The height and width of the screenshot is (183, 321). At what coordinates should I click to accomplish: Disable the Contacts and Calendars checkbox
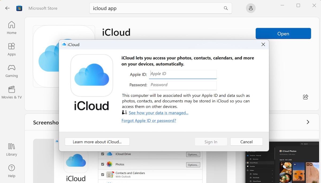tap(102, 174)
